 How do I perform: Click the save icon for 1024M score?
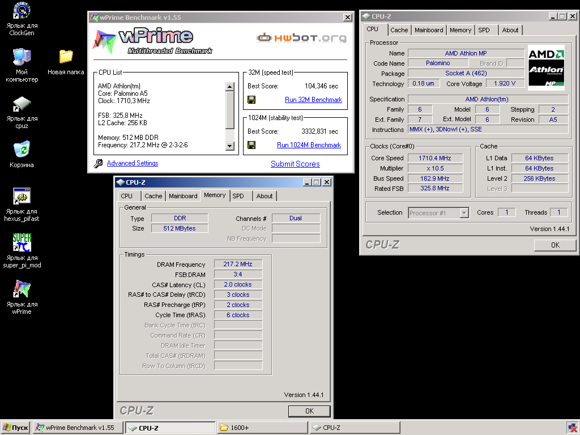pyautogui.click(x=251, y=145)
